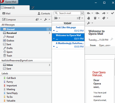This screenshot has width=115, height=103.
Task: Click the Spam hand icon in toolbar
Action: tap(88, 18)
